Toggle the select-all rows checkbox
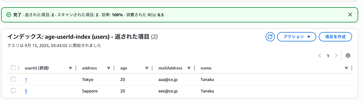 click(x=13, y=68)
